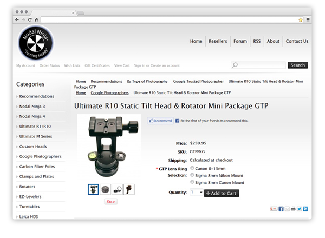The image size is (325, 238).
Task: Share product on LinkedIn
Action: tap(306, 208)
